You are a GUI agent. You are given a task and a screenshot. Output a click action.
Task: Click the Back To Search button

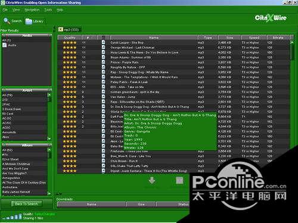click(x=26, y=203)
